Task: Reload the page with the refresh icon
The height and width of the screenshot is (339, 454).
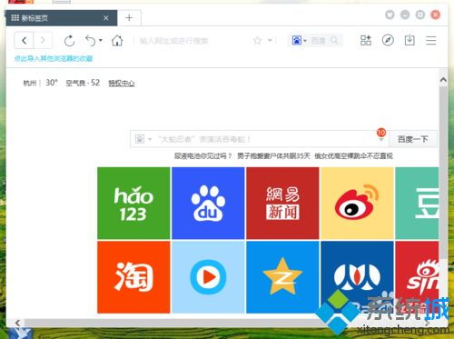Action: point(69,41)
